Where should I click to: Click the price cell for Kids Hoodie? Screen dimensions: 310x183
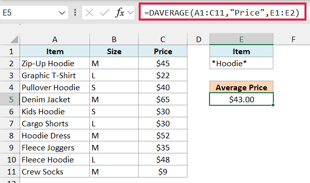[x=163, y=111]
